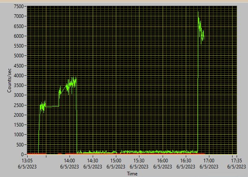Click the 1000 Y-axis tick label
The image size is (248, 177).
point(19,135)
